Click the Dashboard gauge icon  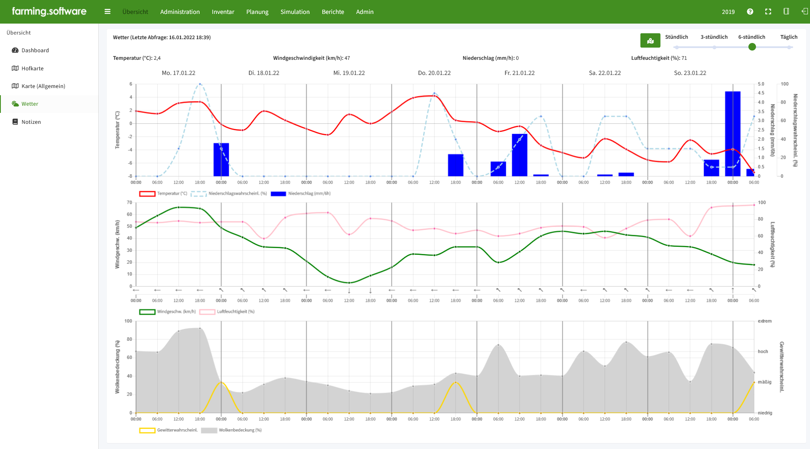tap(15, 50)
